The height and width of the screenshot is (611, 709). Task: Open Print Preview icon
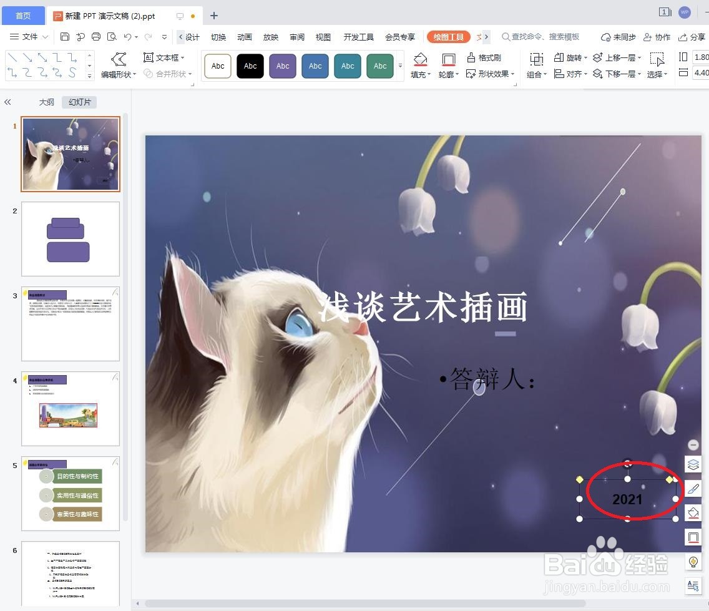coord(112,37)
